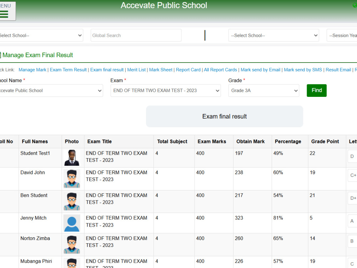Open the Exam Term Result link
The height and width of the screenshot is (268, 357).
(x=68, y=70)
